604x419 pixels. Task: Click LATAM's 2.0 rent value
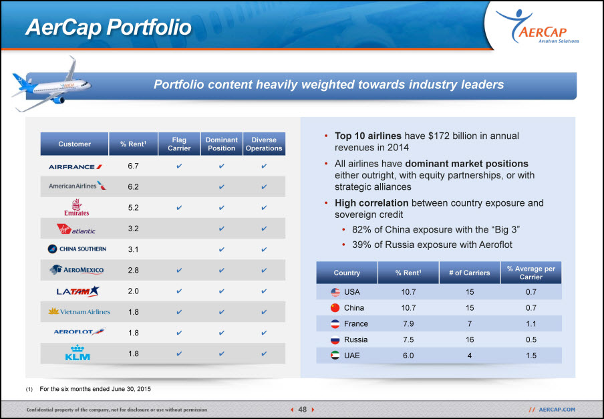[133, 291]
